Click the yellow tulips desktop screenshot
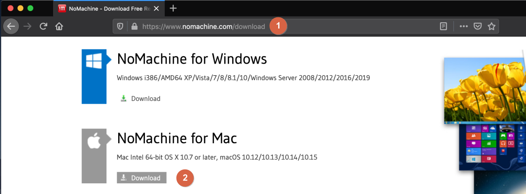 pos(485,91)
